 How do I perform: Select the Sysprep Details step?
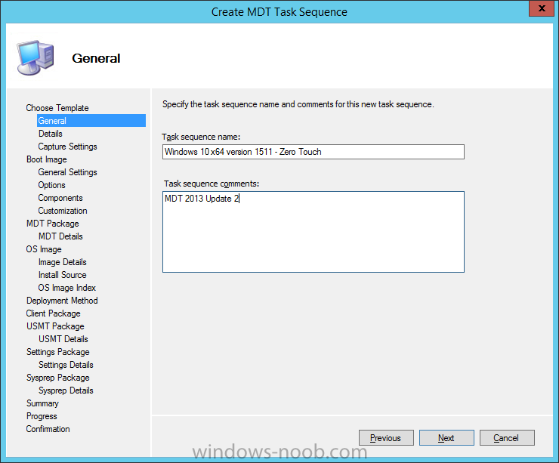click(x=66, y=390)
